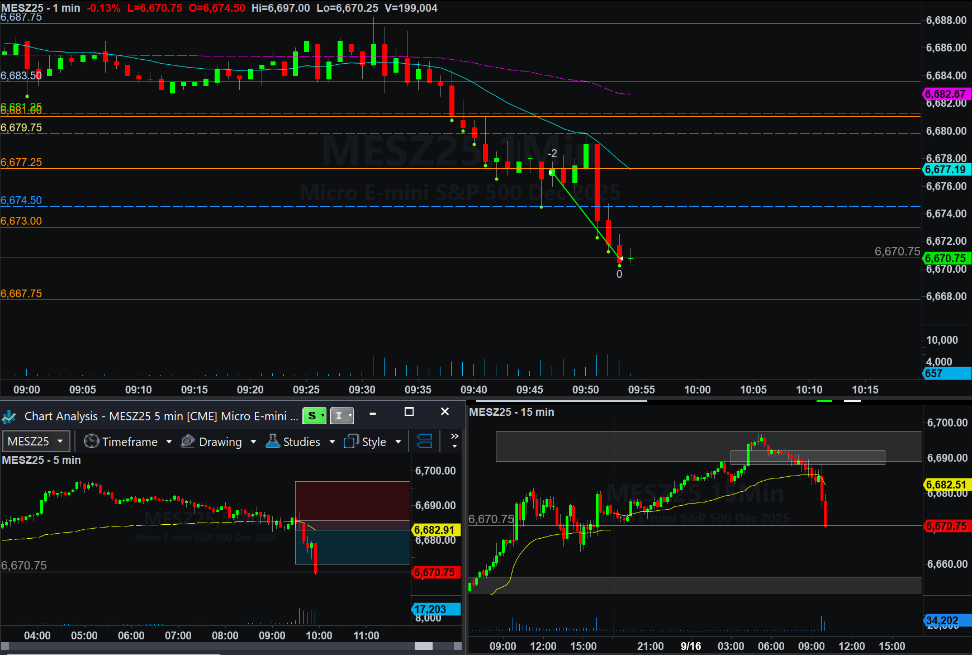This screenshot has width=972, height=655.
Task: Click the blue stacked panels toolbar icon
Action: pyautogui.click(x=425, y=442)
